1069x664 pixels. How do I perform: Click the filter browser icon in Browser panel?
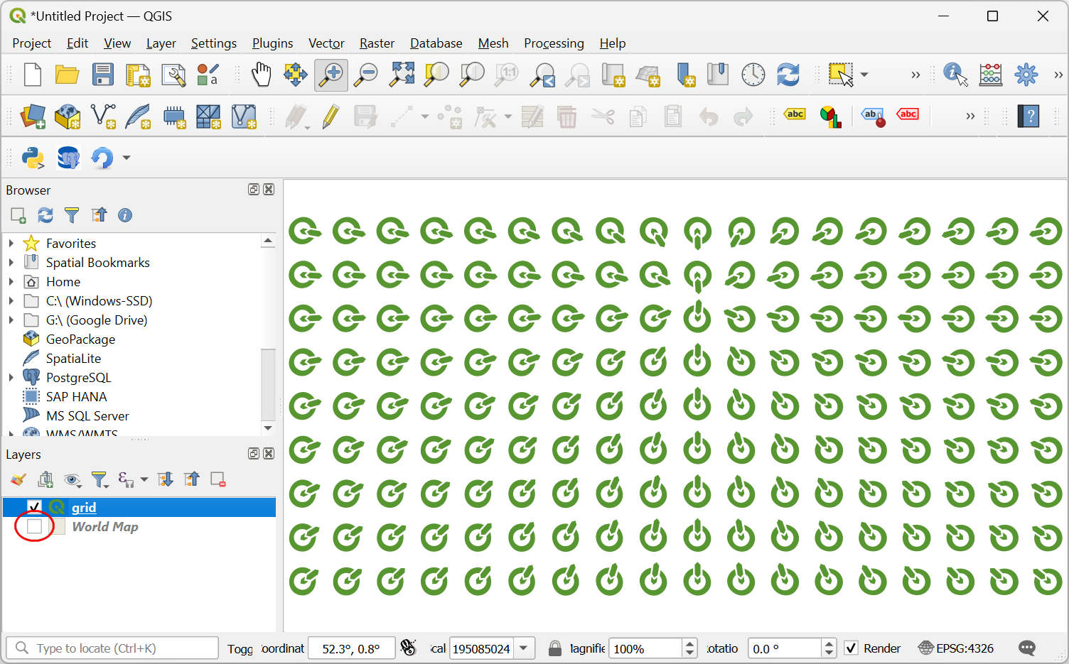[72, 215]
